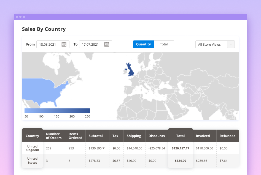
Task: Open the To date calendar icon
Action: pyautogui.click(x=107, y=44)
